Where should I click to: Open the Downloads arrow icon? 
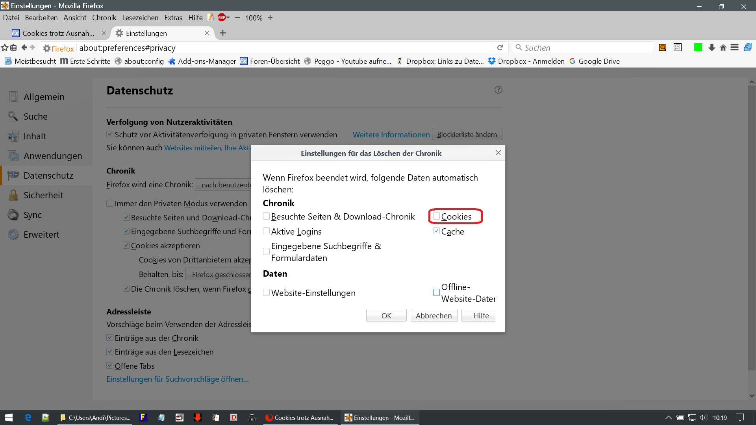pos(712,48)
